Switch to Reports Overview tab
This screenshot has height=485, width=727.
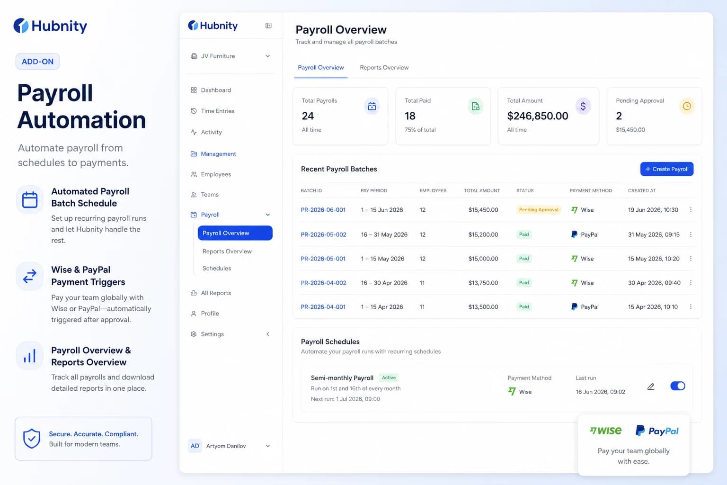click(384, 68)
